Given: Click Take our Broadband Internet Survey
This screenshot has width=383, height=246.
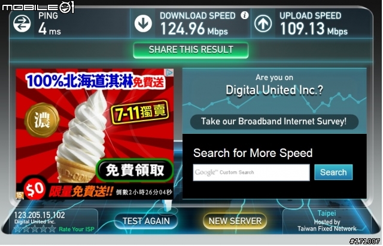Looking at the screenshot, I should (274, 121).
